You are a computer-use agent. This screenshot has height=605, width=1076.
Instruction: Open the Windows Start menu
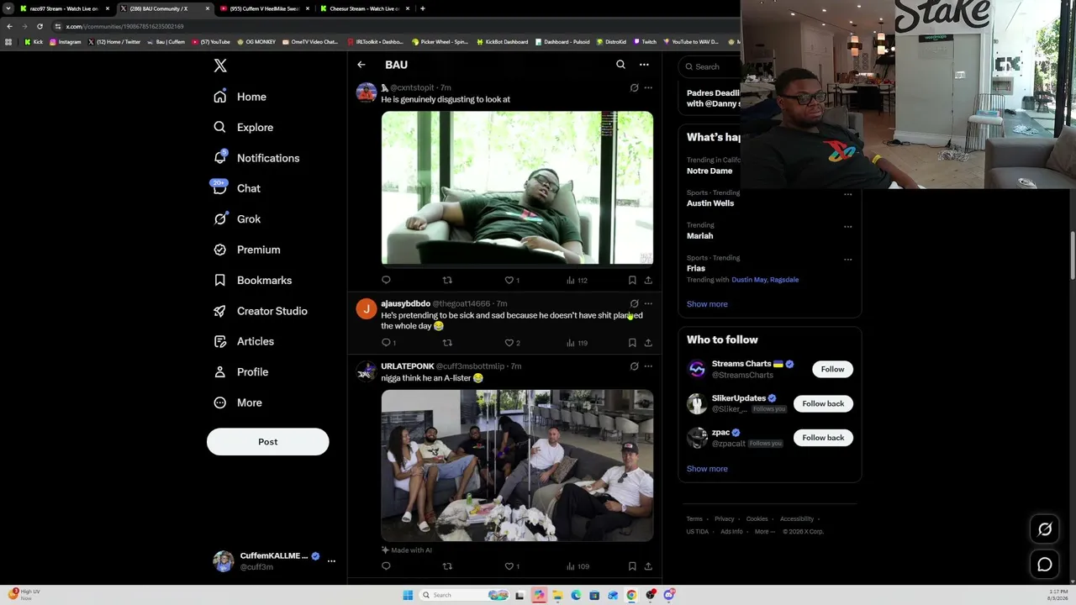(408, 595)
